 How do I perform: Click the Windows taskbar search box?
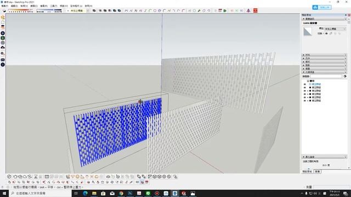pyautogui.click(x=40, y=193)
